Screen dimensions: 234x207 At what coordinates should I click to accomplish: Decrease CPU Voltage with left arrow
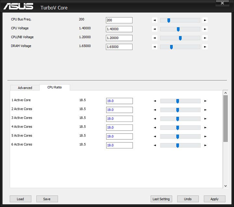(x=155, y=29)
